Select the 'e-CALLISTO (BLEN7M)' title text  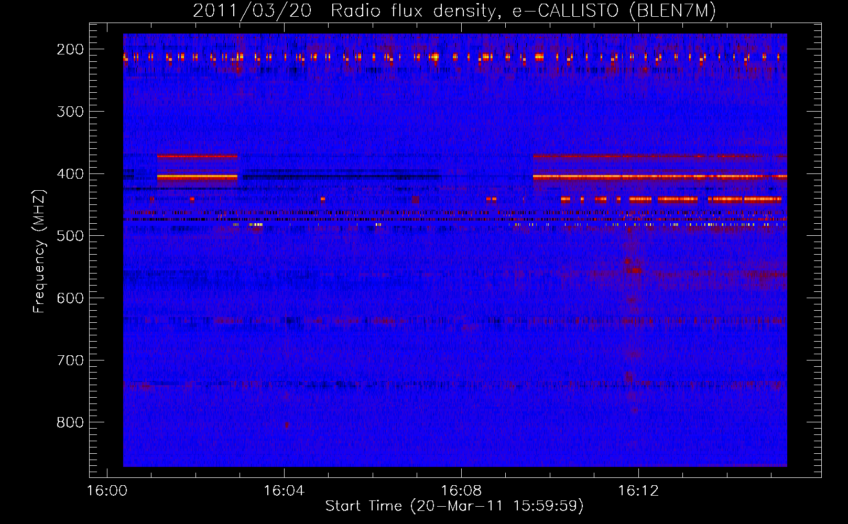pos(614,11)
